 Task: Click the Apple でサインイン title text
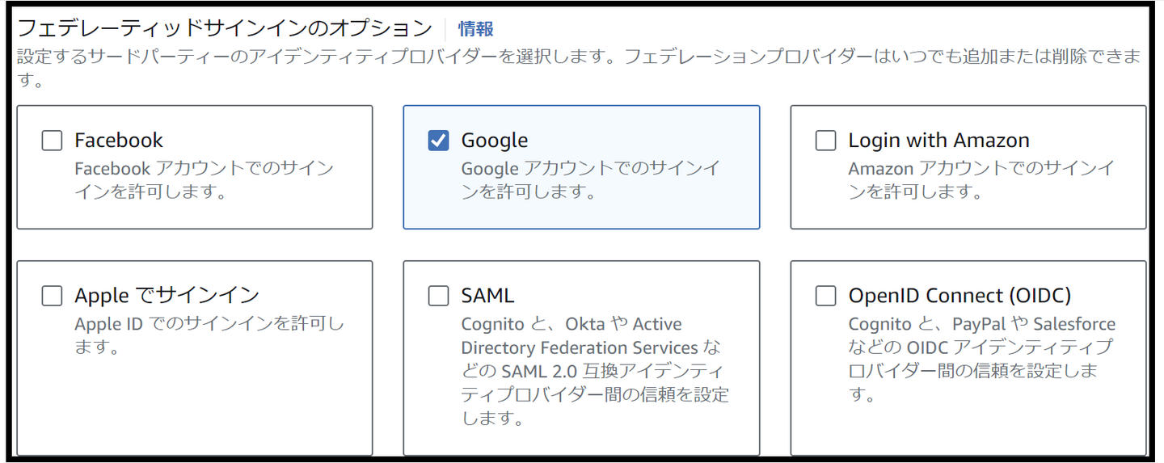pyautogui.click(x=167, y=296)
